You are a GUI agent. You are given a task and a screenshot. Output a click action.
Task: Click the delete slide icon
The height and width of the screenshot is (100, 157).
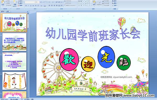click(20, 5)
